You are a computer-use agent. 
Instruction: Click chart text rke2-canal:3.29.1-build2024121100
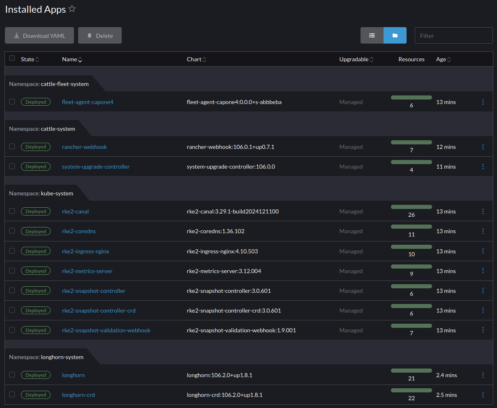tap(233, 211)
